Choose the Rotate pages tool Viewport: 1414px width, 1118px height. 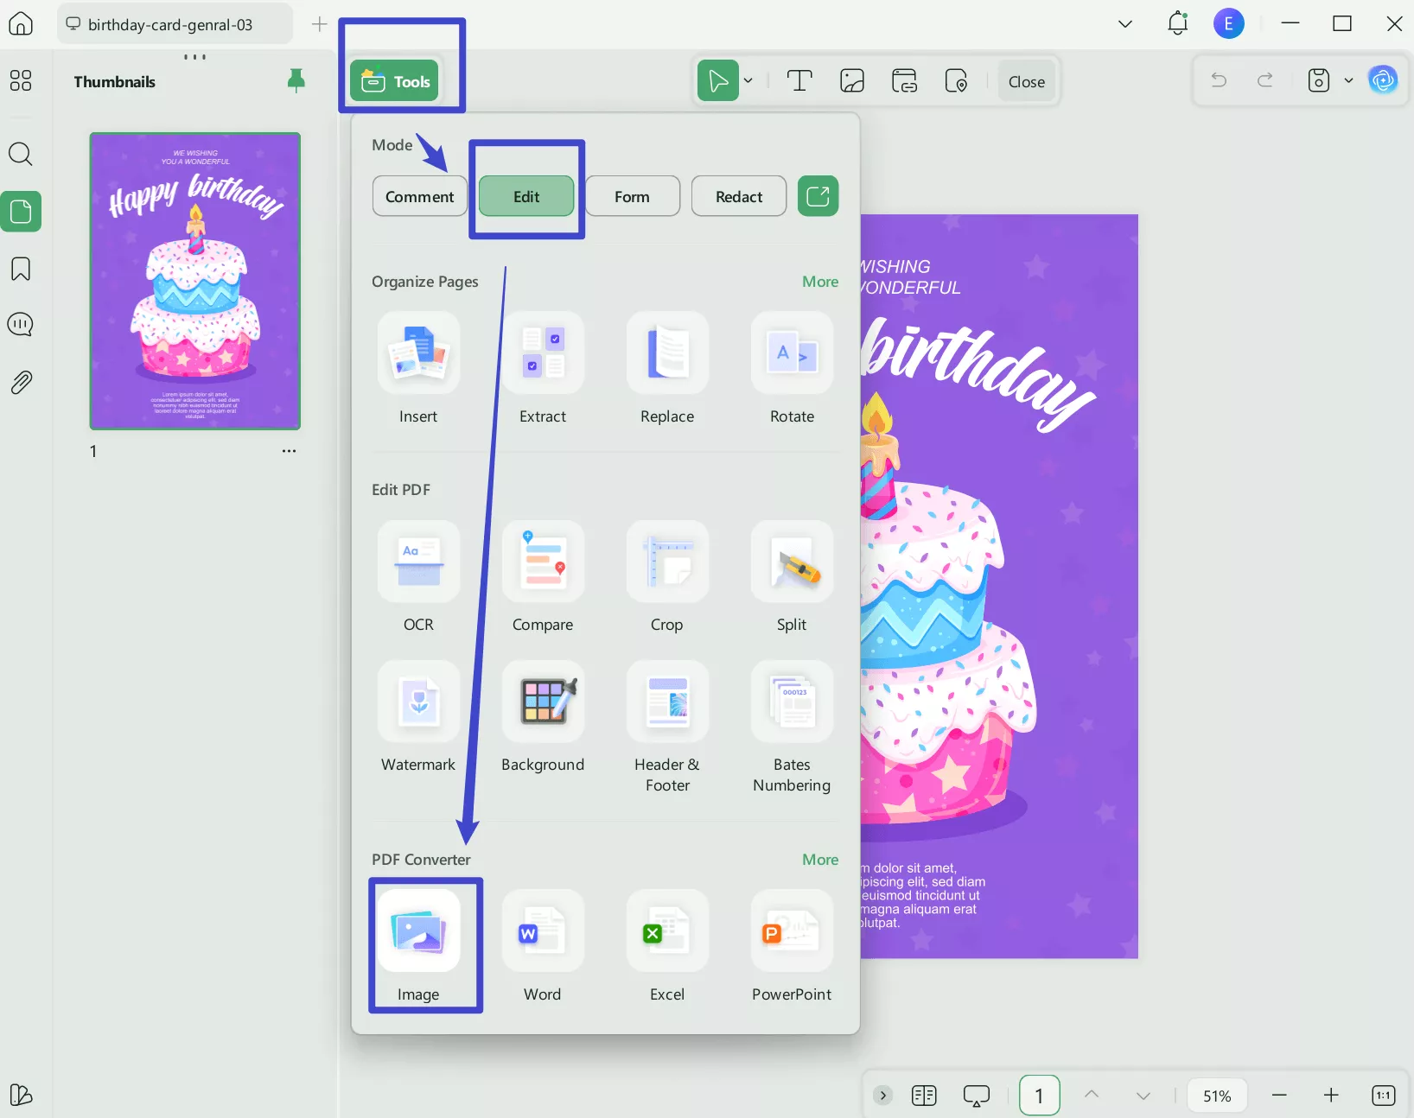coord(792,369)
